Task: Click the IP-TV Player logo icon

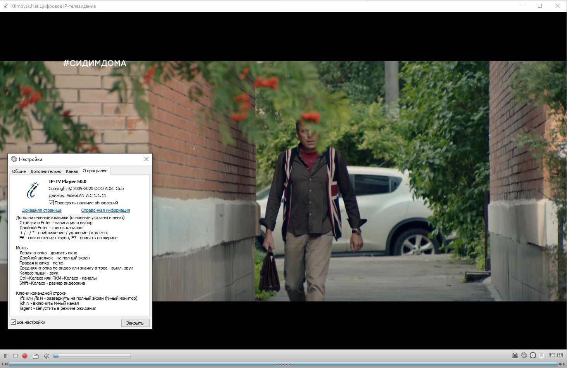Action: pos(33,190)
